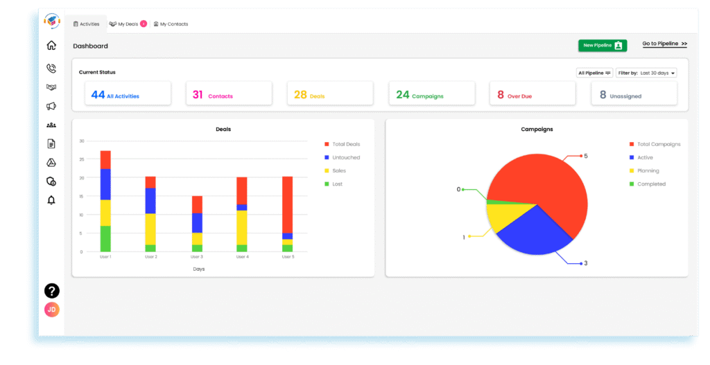This screenshot has width=710, height=365.
Task: Open the All Pipeline filter dropdown
Action: [594, 73]
